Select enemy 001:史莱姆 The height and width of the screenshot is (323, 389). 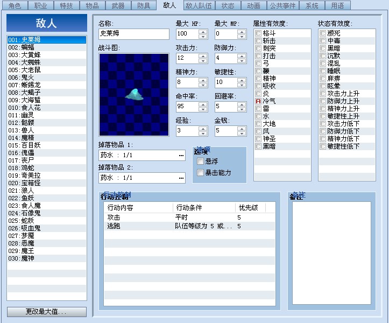[47, 40]
